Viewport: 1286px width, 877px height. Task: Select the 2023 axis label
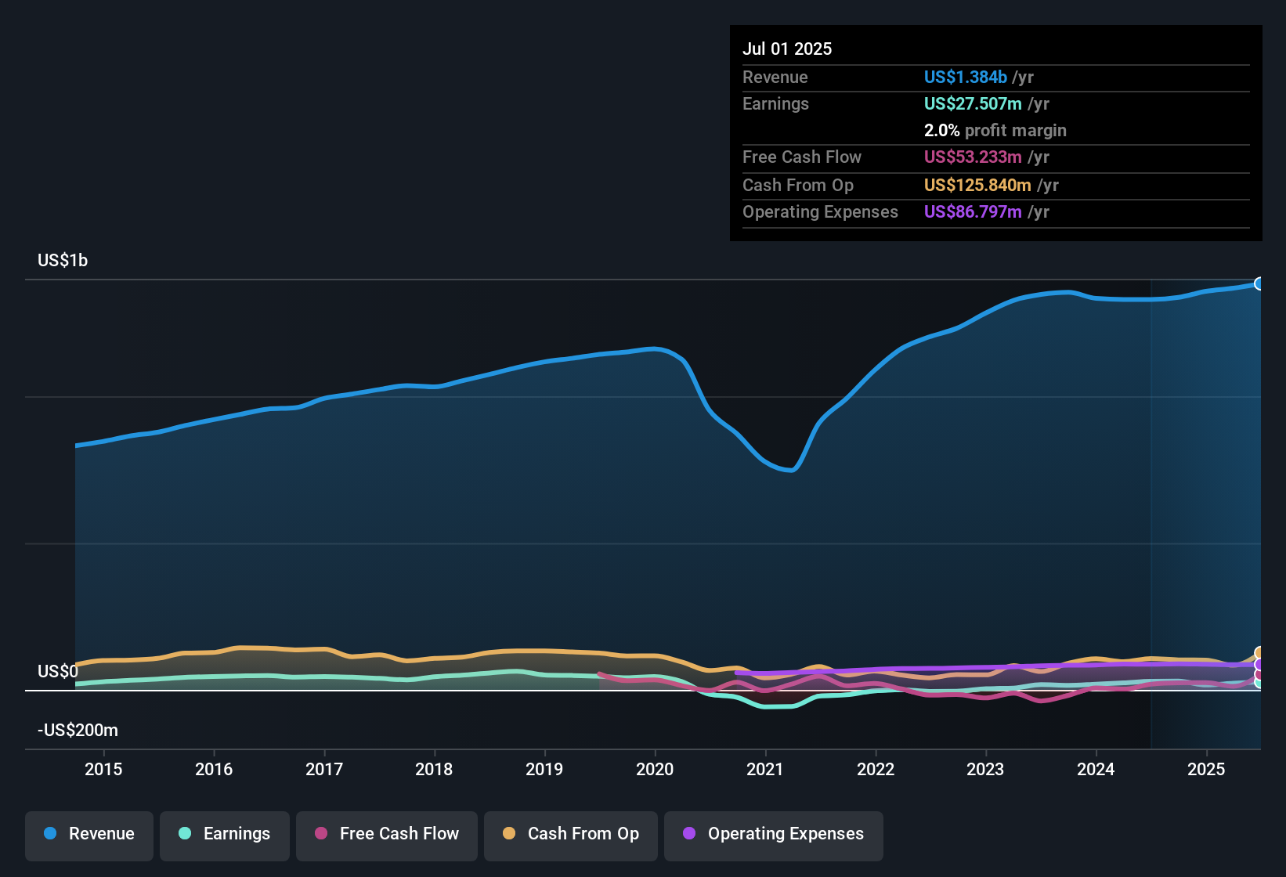tap(985, 769)
